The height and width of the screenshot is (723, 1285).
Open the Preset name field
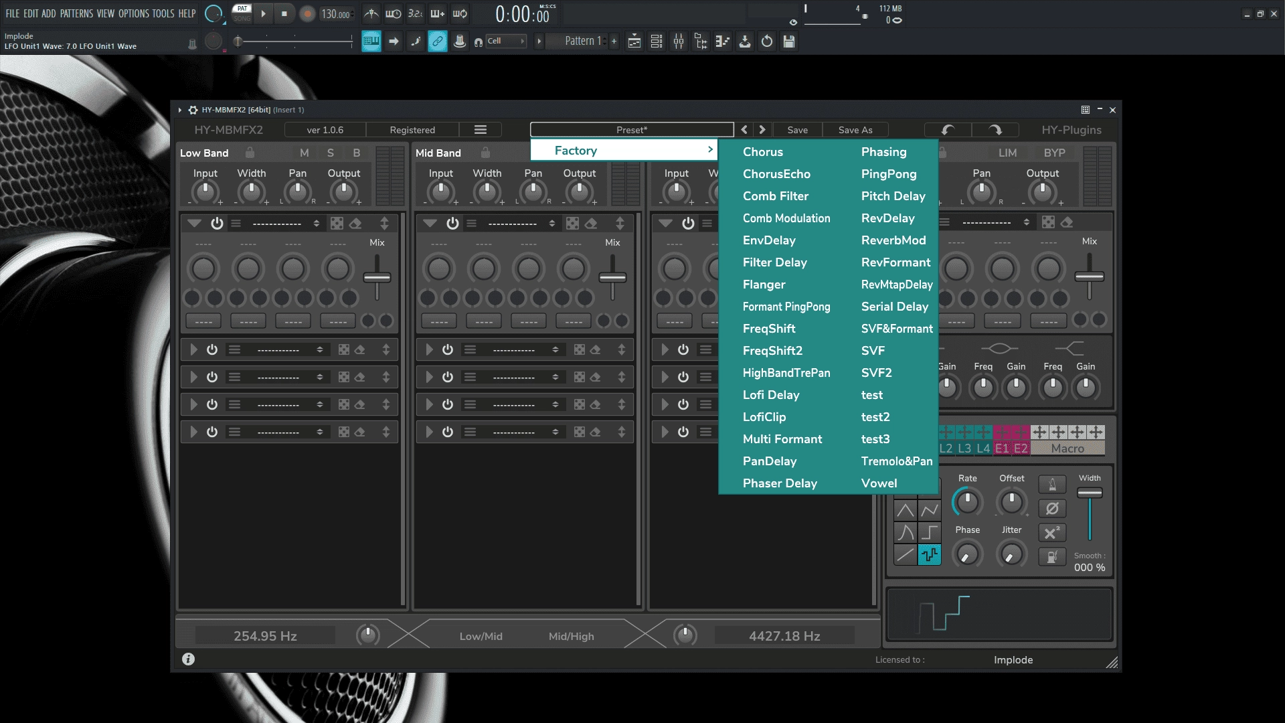632,130
